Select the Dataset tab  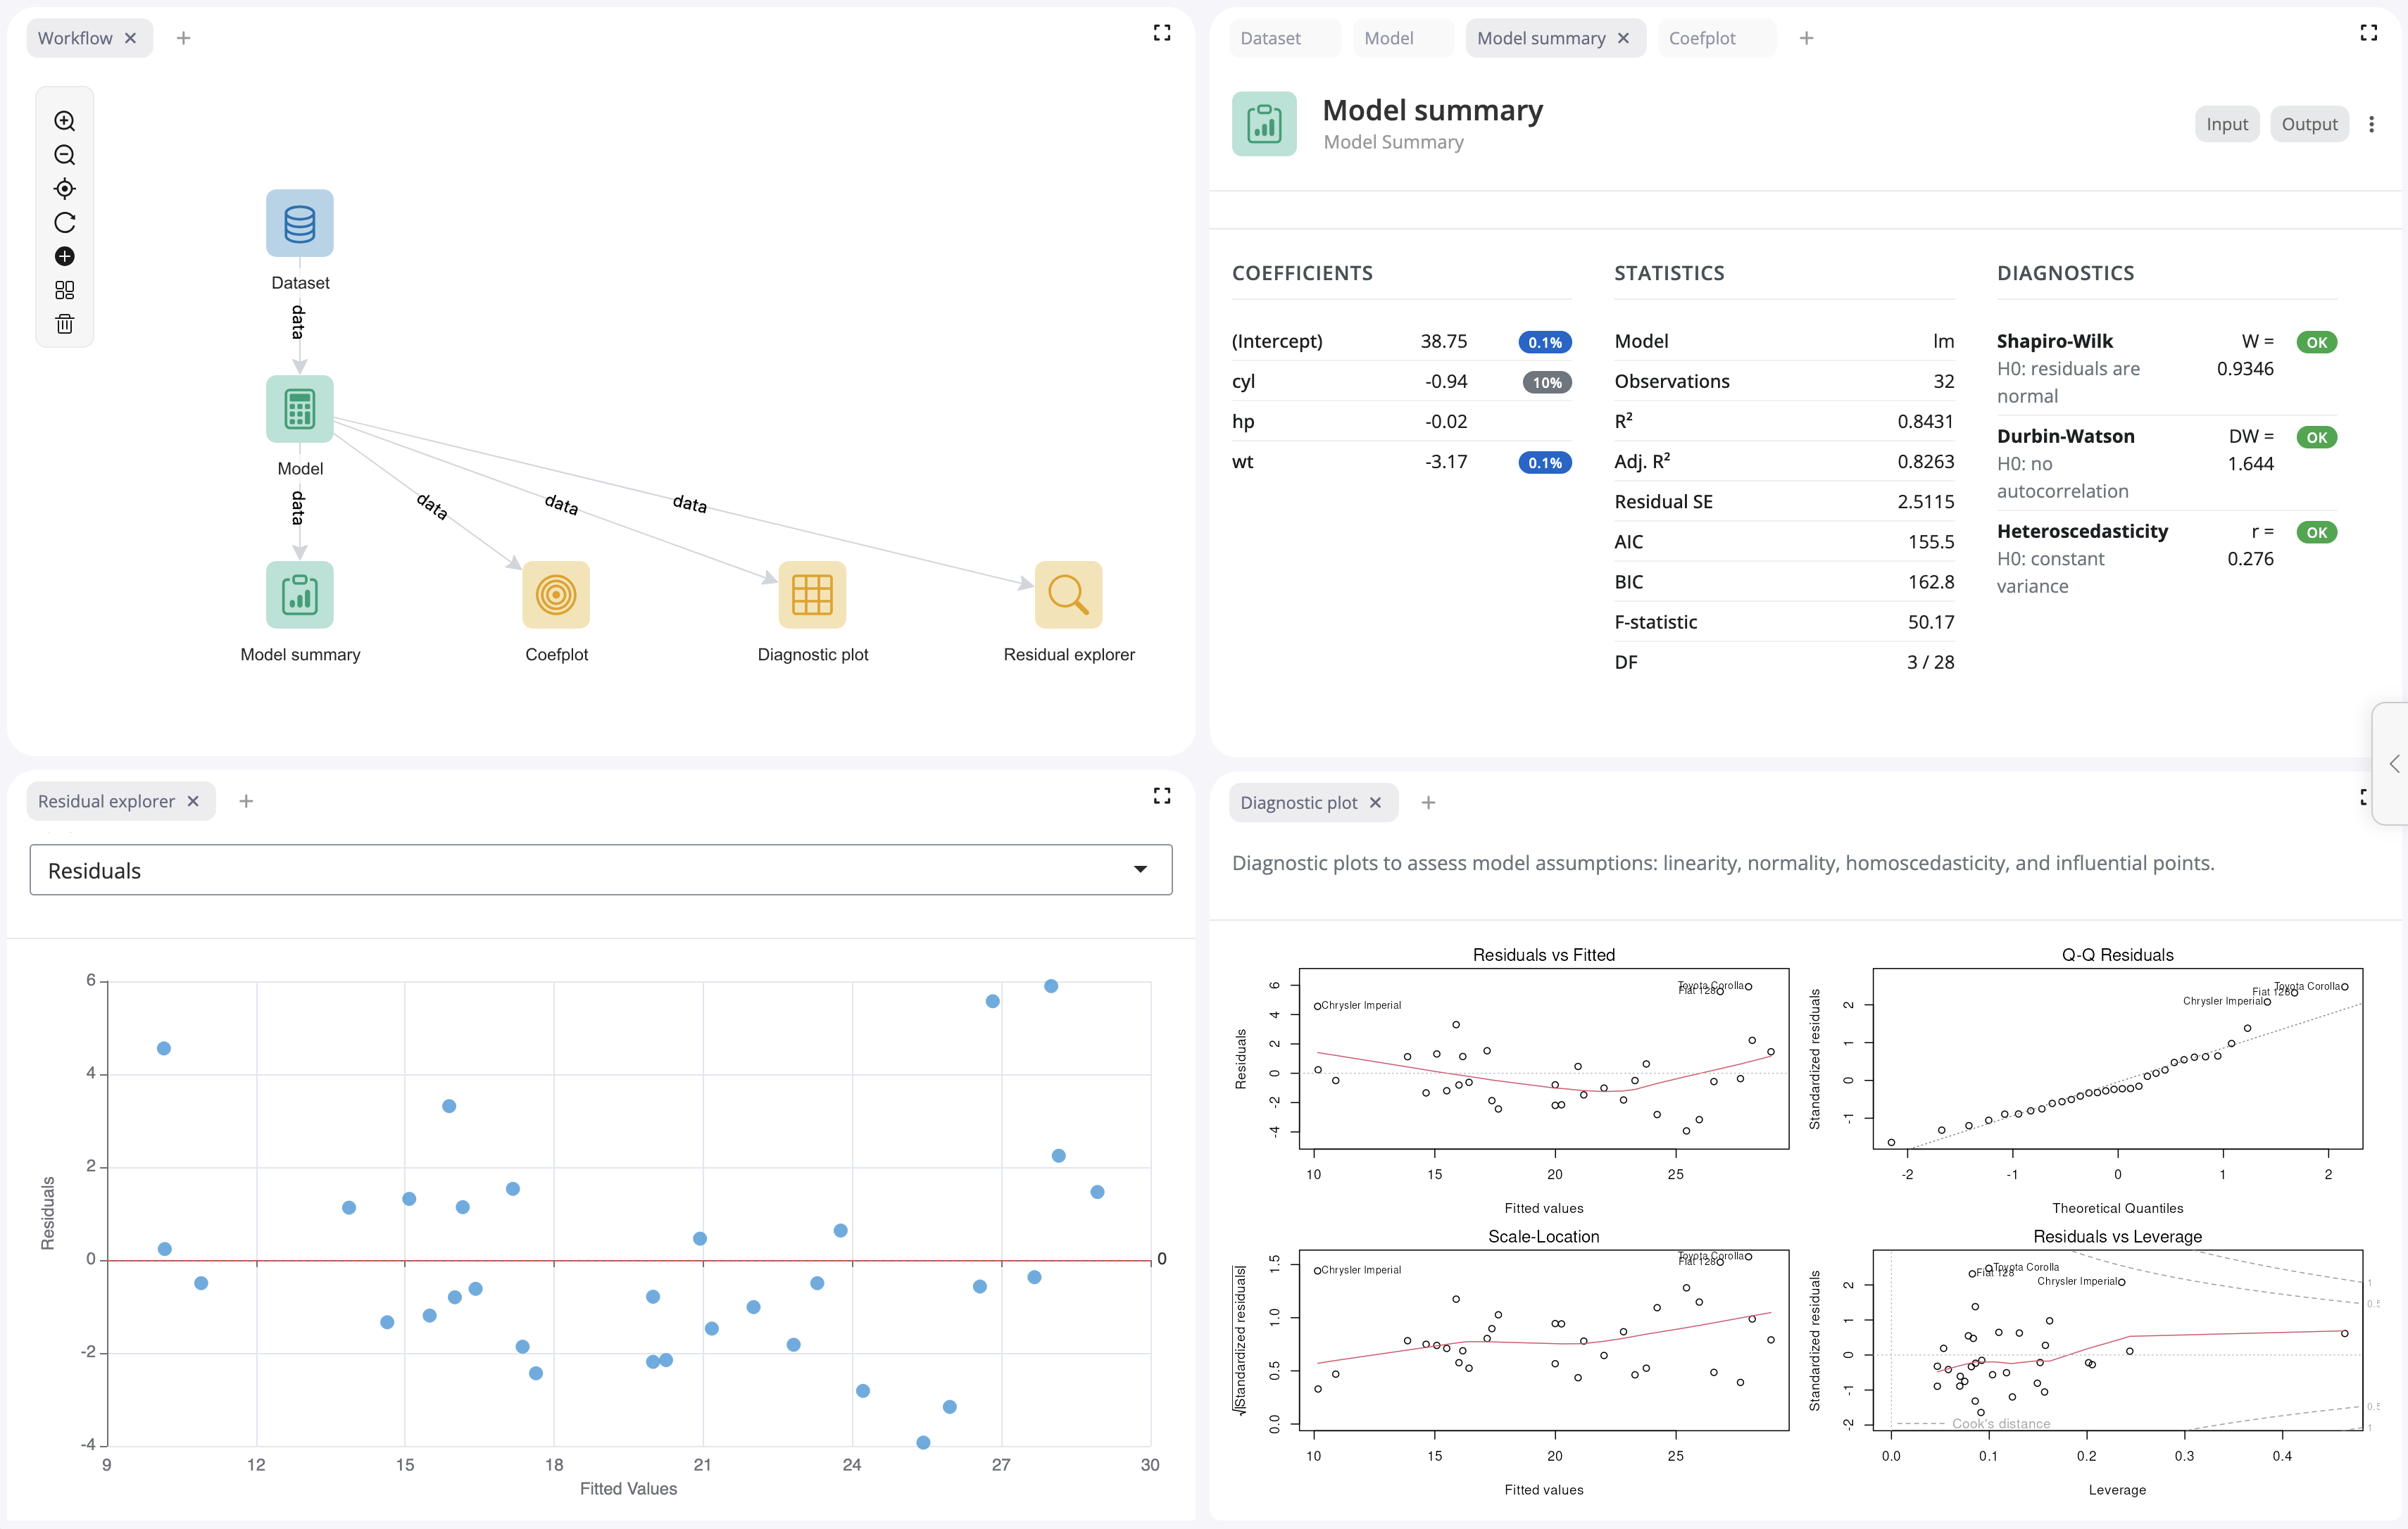[1271, 37]
